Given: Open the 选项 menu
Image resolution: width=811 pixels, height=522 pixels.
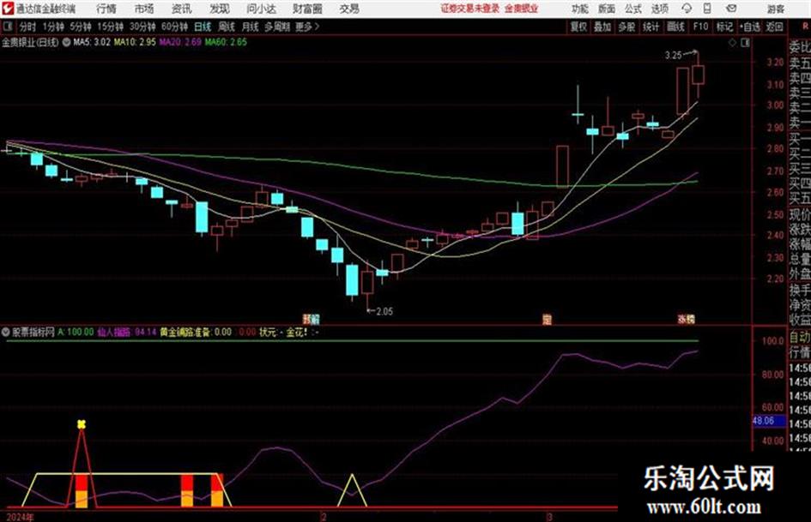Looking at the screenshot, I should tap(660, 9).
